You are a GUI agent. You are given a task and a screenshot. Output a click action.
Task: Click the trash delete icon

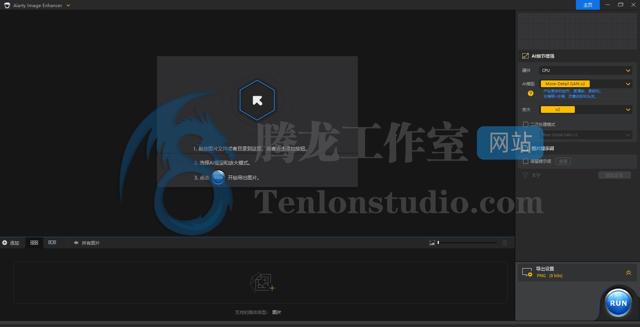point(505,243)
